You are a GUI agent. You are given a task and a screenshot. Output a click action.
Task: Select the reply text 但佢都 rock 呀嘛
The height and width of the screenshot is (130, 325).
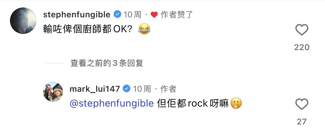point(193,103)
